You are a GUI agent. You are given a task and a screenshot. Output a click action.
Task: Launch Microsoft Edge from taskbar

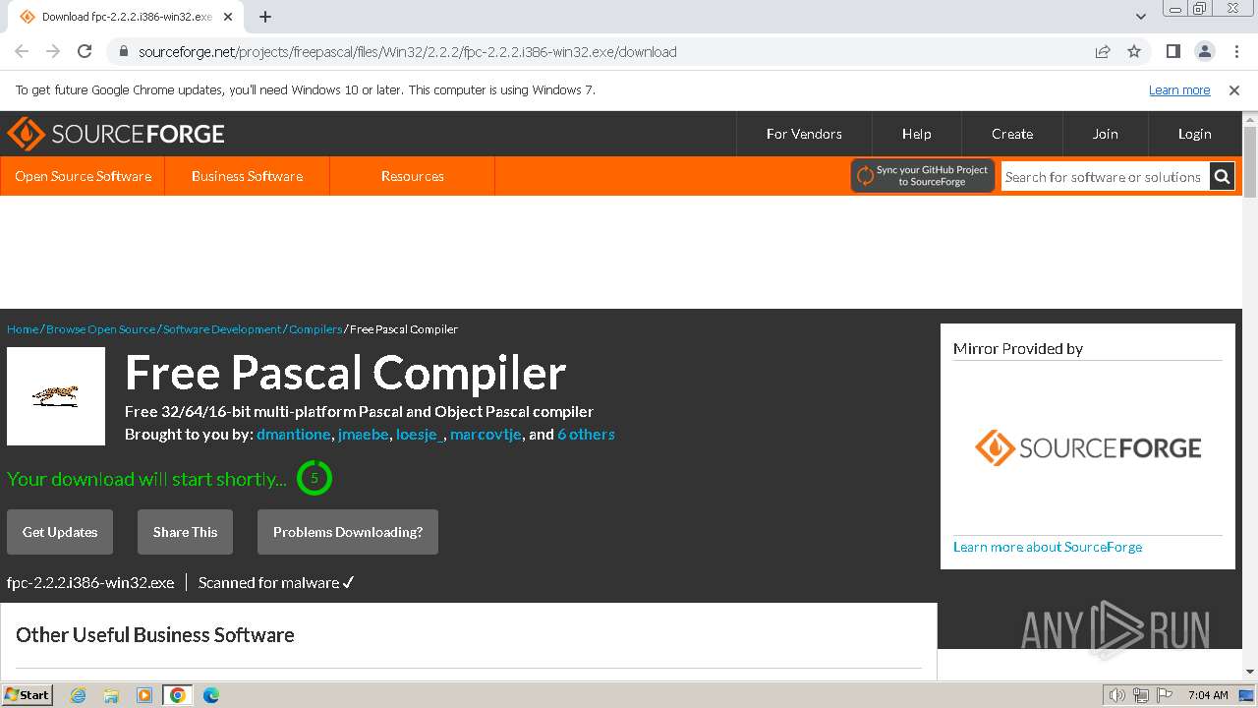coord(211,695)
